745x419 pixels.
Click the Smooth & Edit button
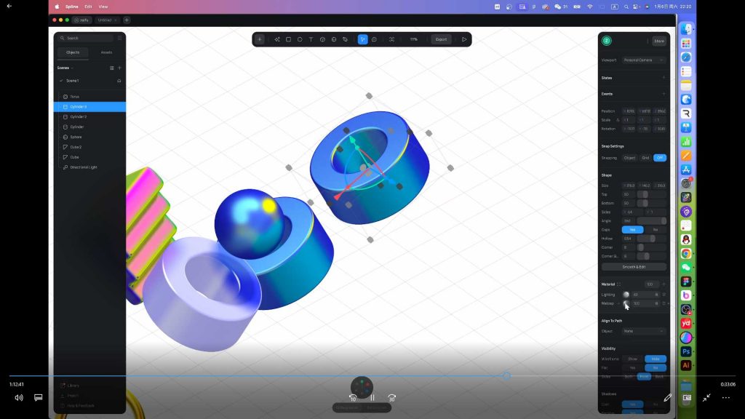coord(634,267)
